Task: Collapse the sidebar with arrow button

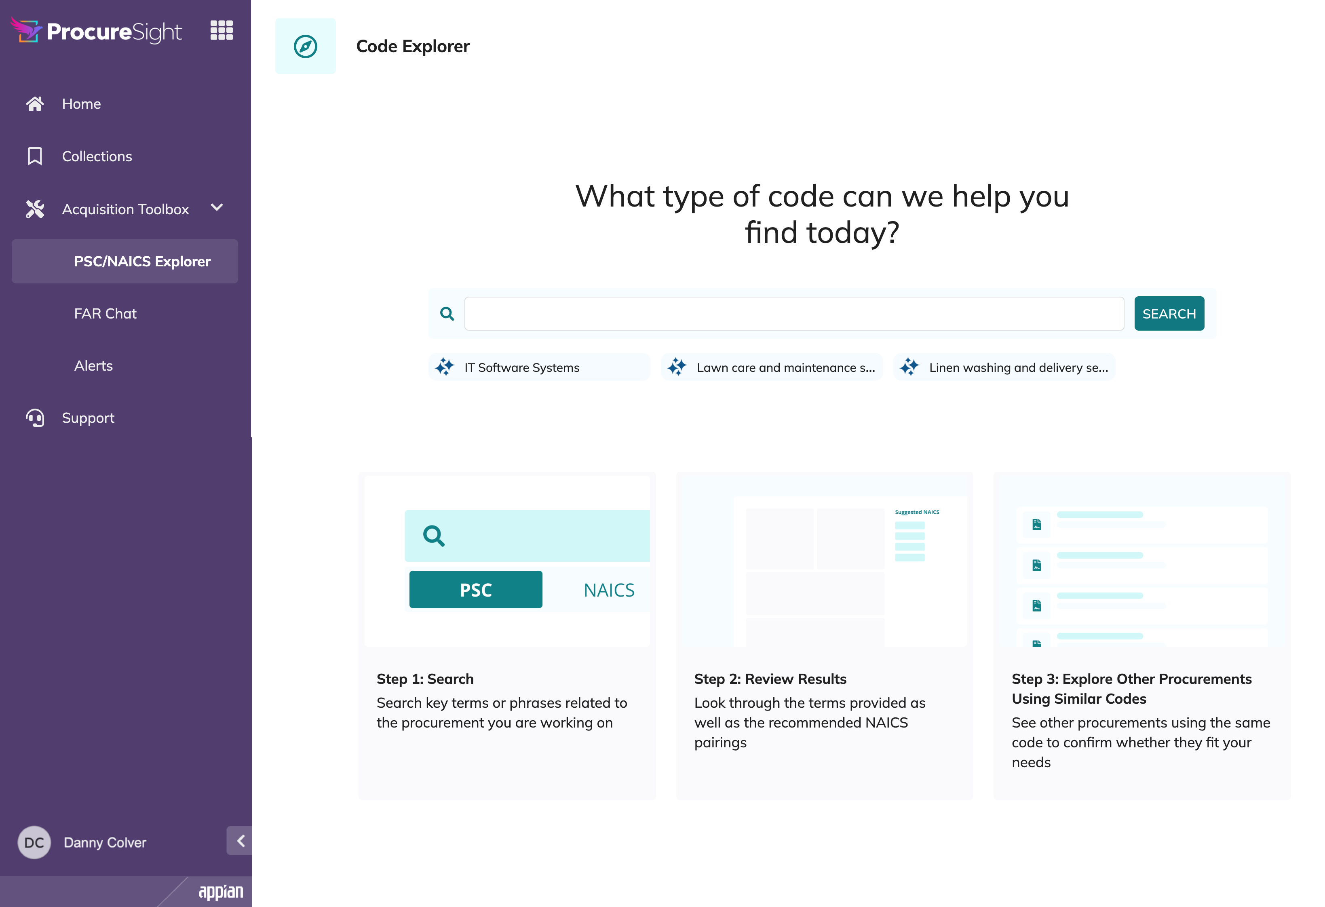Action: point(239,841)
